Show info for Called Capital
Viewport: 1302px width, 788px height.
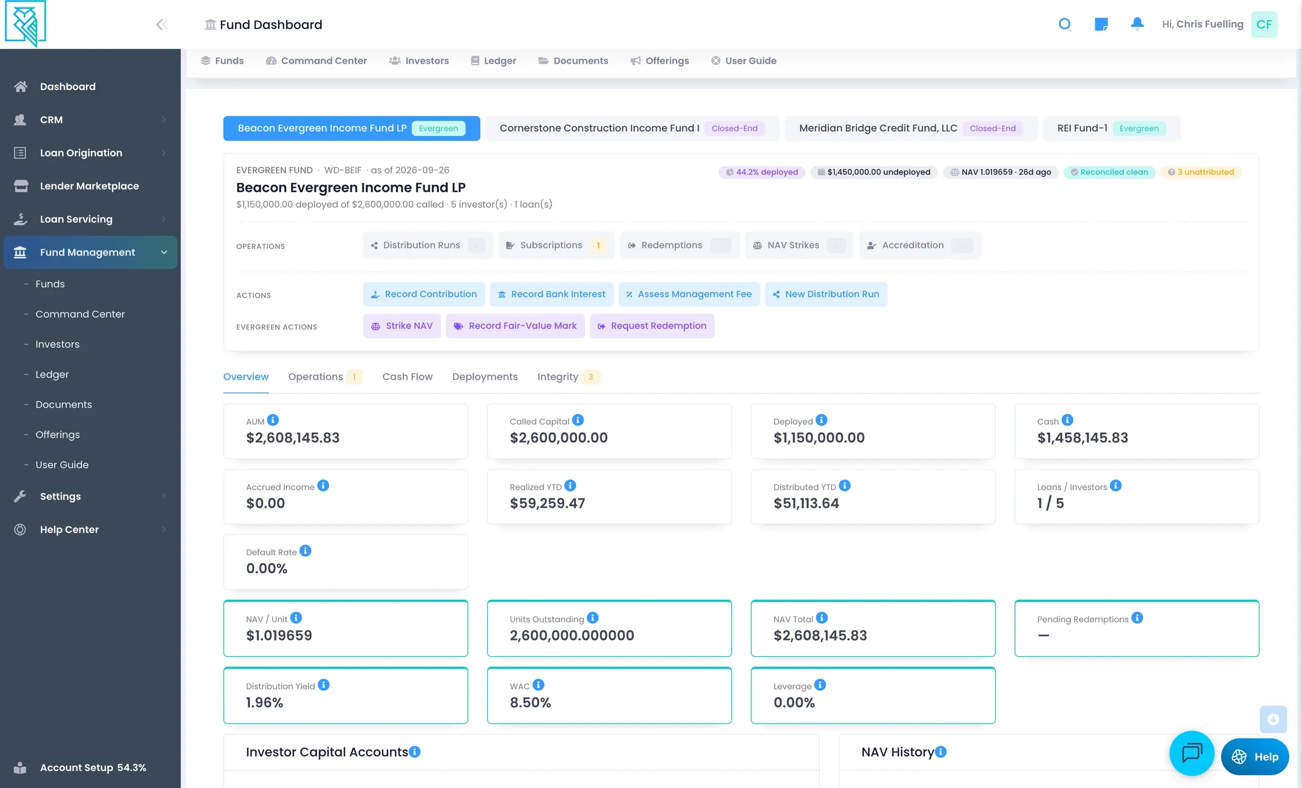(578, 420)
